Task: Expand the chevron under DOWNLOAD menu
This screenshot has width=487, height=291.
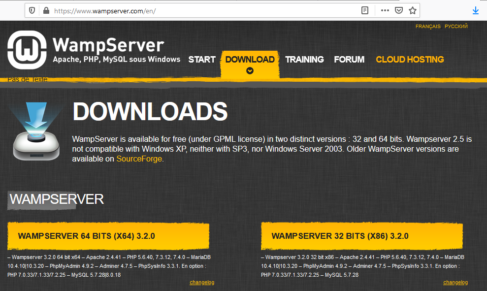Action: pos(250,71)
